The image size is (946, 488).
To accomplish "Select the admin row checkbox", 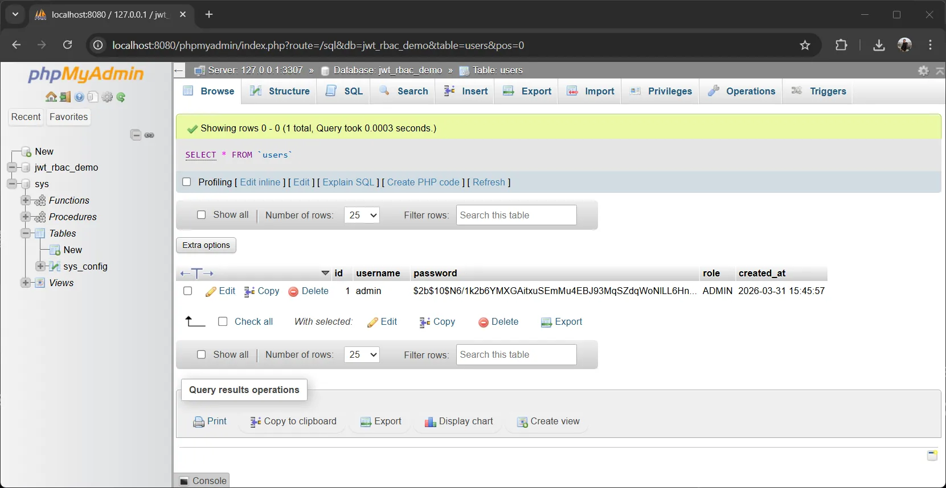I will pyautogui.click(x=188, y=291).
